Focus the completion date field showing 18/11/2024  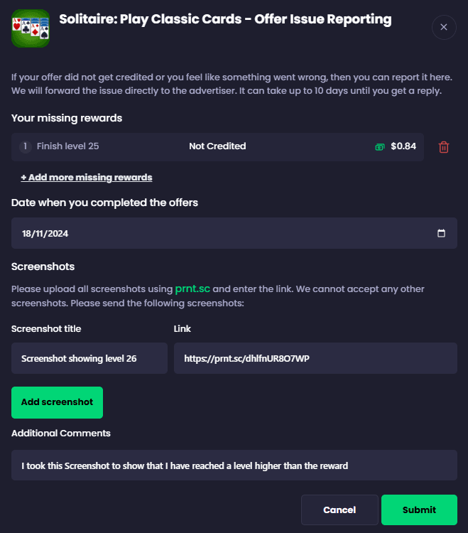click(213, 233)
